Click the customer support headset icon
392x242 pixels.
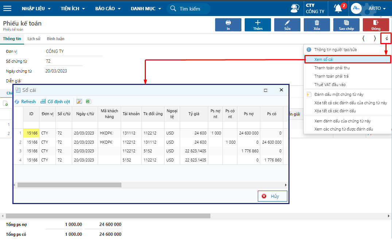pos(294,8)
